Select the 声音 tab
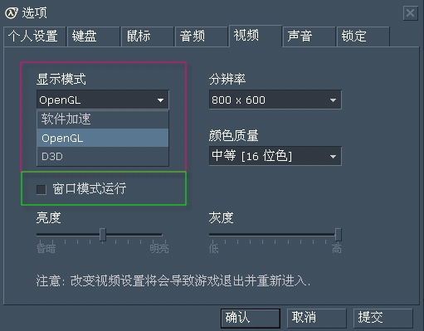Image resolution: width=424 pixels, height=331 pixels. click(x=309, y=37)
